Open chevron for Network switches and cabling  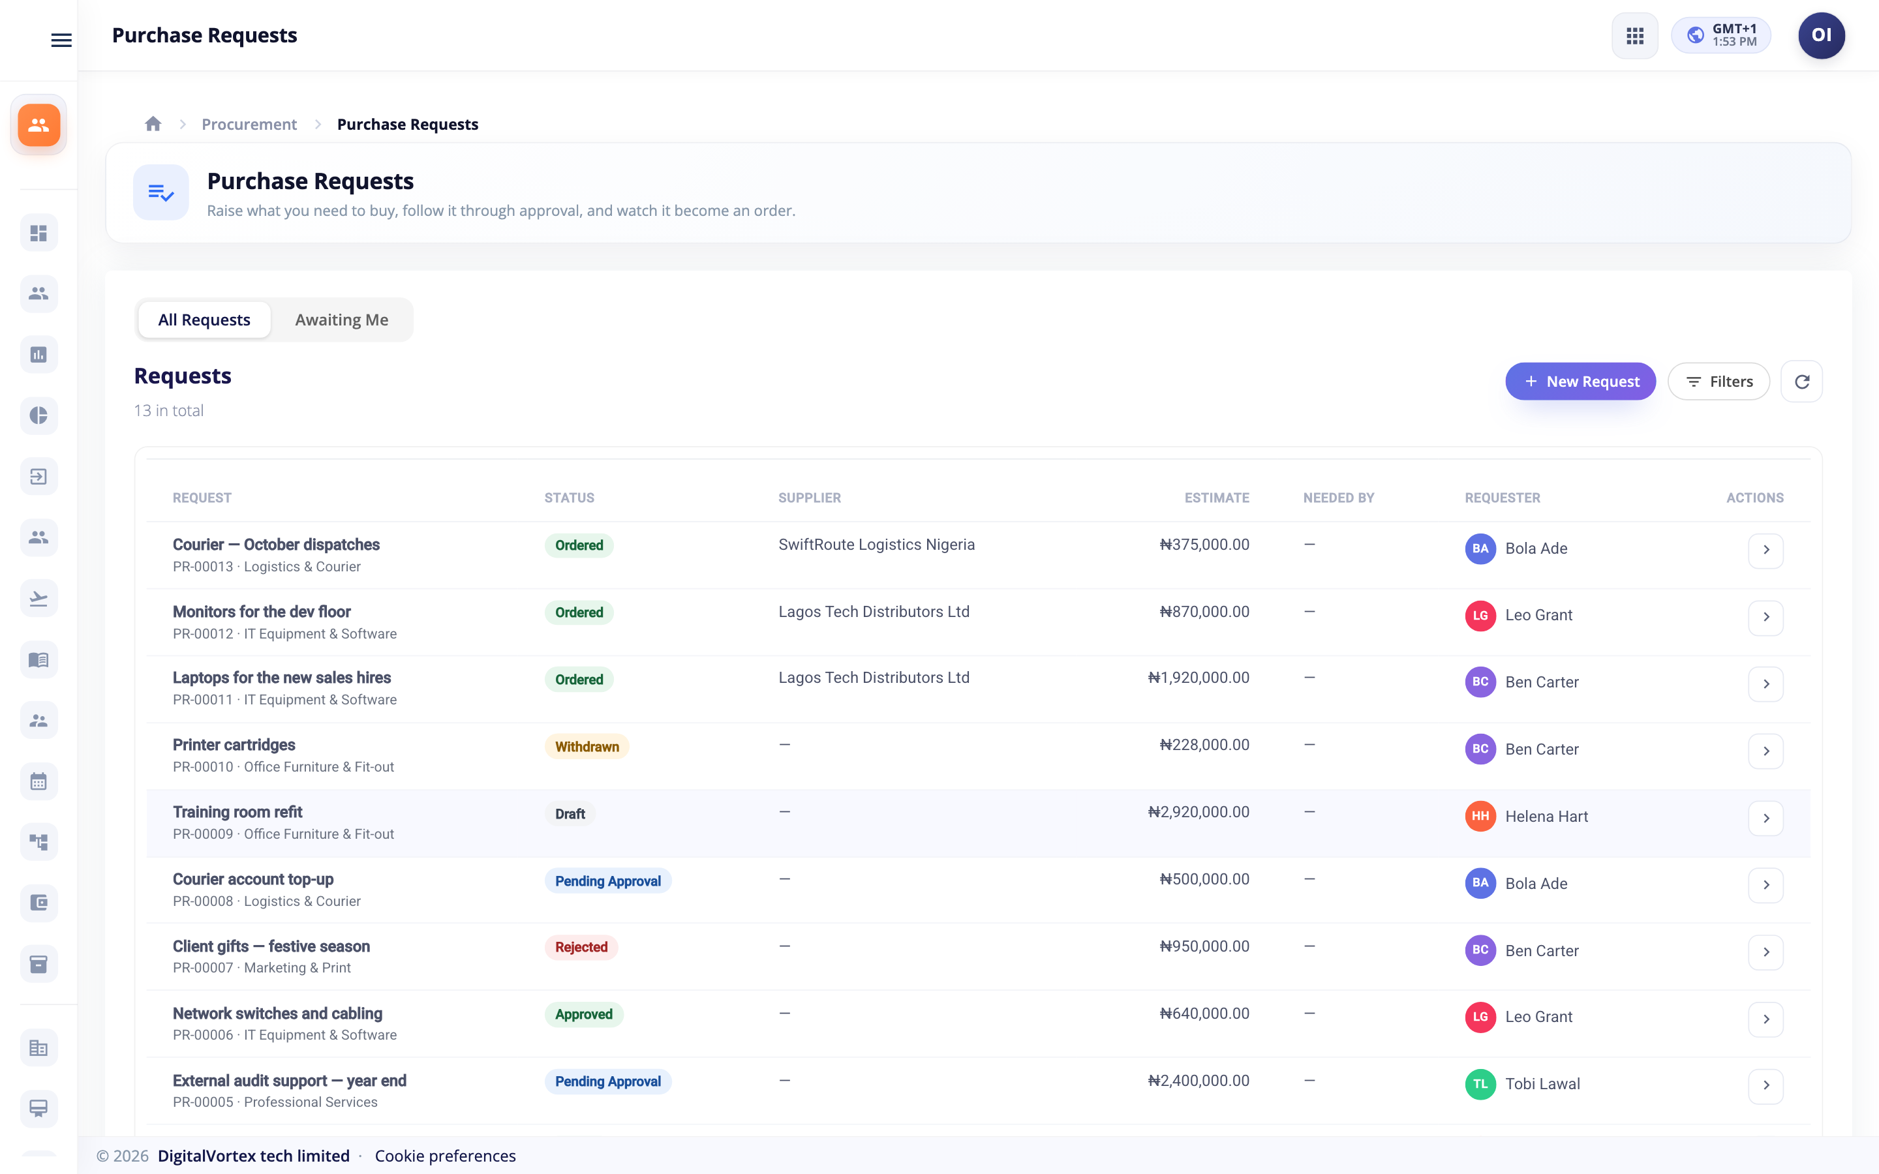(1765, 1019)
